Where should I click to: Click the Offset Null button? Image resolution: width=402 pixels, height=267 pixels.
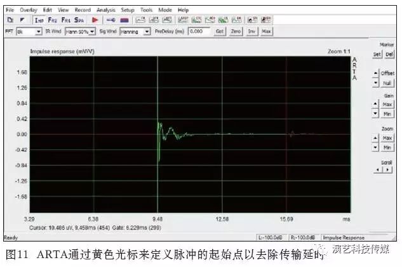click(x=387, y=83)
